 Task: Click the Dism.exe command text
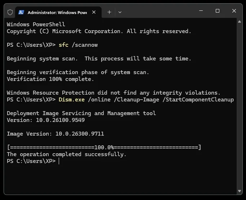click(146, 100)
